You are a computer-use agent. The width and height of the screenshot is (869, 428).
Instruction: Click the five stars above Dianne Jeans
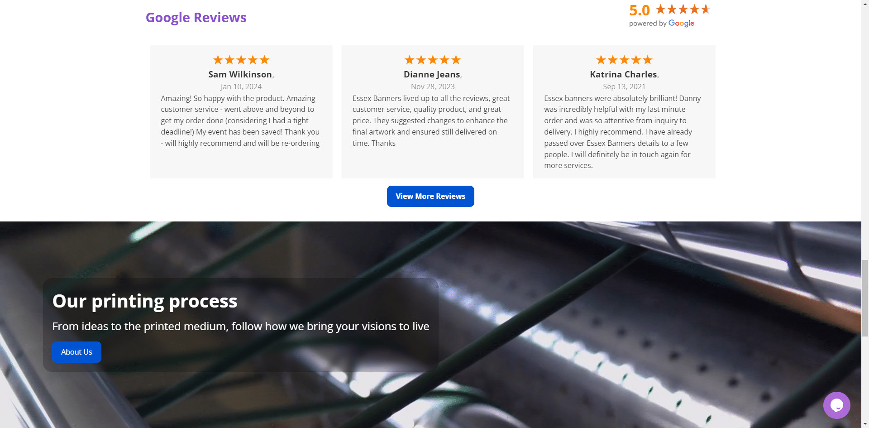(x=433, y=60)
